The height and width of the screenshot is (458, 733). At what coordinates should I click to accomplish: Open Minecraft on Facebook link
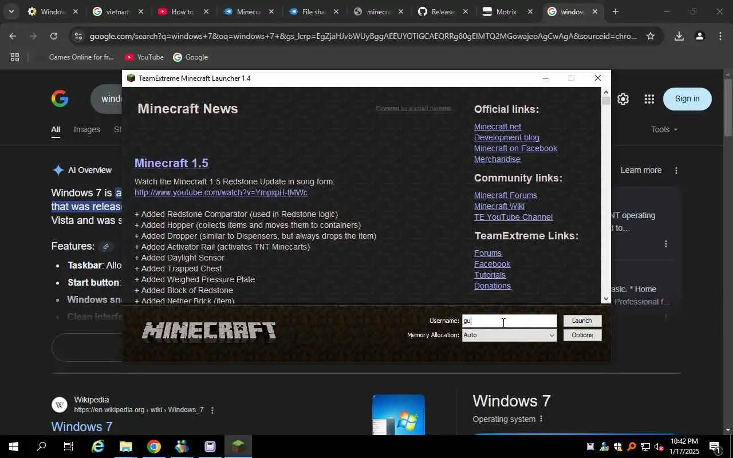pyautogui.click(x=515, y=148)
